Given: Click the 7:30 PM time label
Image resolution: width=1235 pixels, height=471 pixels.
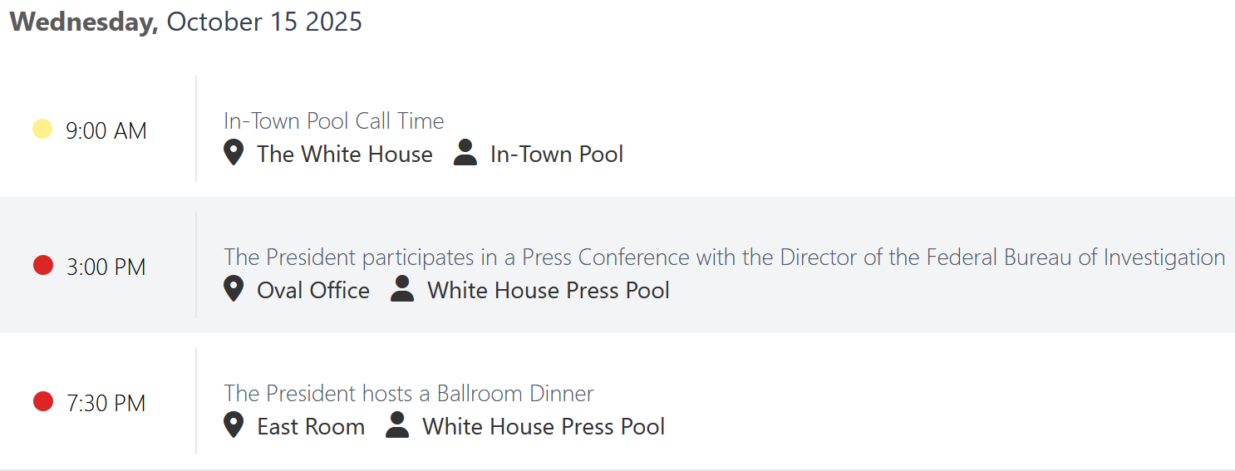Looking at the screenshot, I should point(106,404).
